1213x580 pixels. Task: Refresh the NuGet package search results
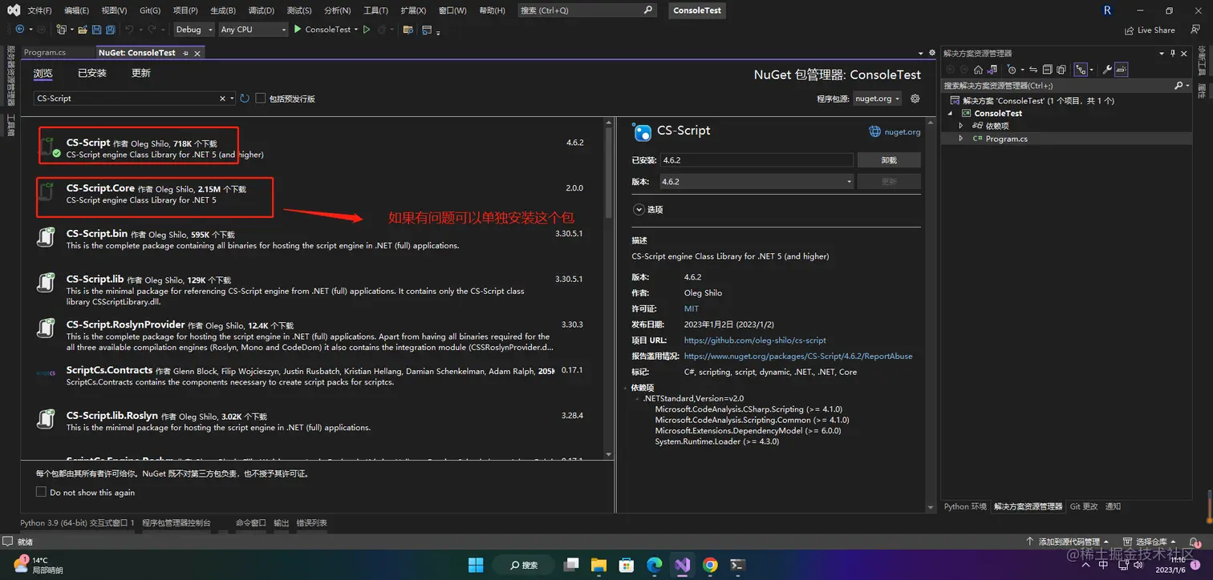click(245, 99)
